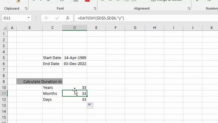Select row 1 header
The width and height of the screenshot is (218, 123).
(4, 34)
